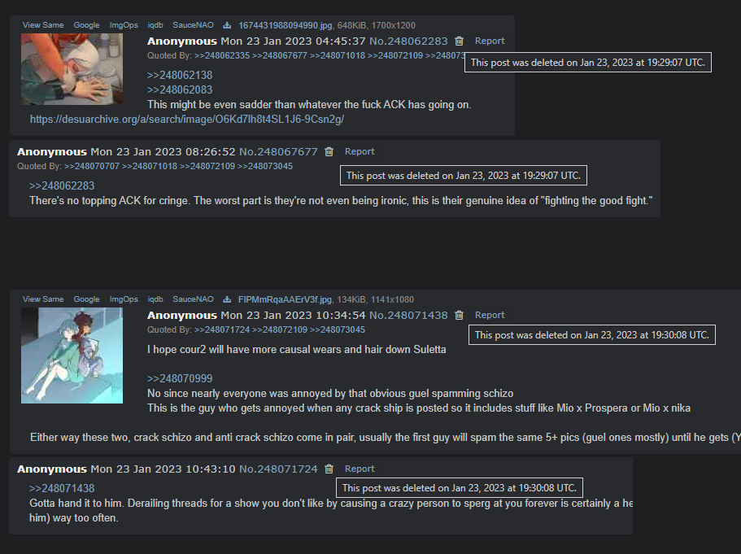This screenshot has width=741, height=554.
Task: Open the desuarchive.org image search link
Action: pos(186,119)
